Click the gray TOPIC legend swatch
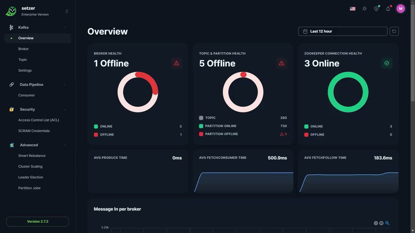This screenshot has width=415, height=233. coord(201,118)
